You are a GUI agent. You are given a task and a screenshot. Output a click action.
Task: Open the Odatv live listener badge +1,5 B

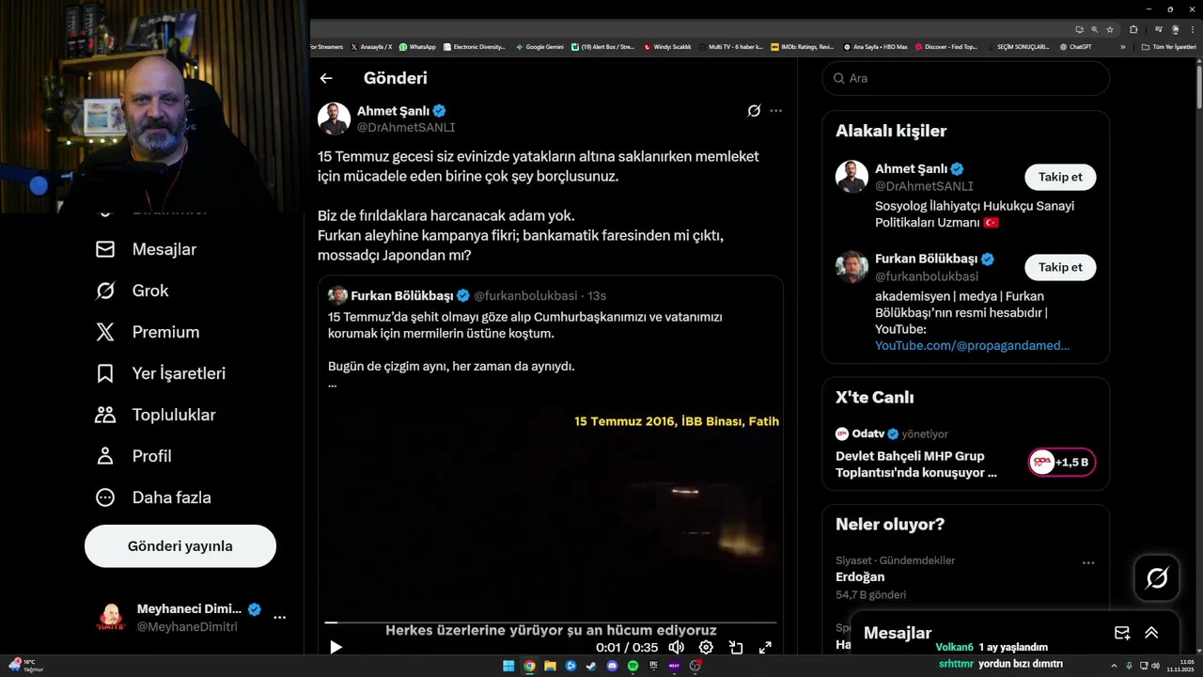1061,462
